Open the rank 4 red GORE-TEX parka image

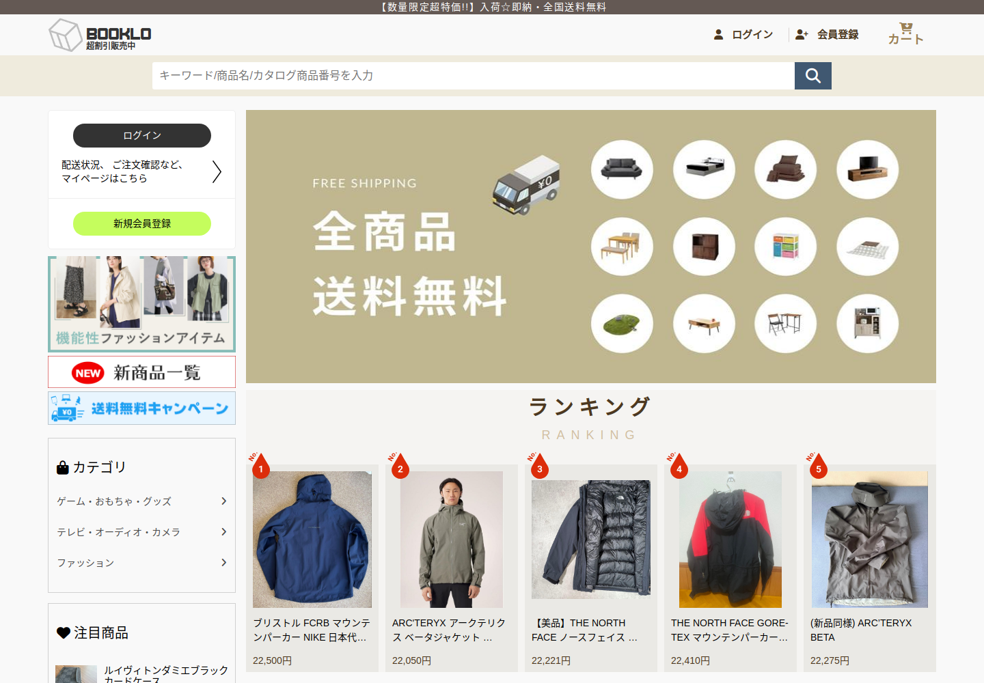pyautogui.click(x=730, y=540)
